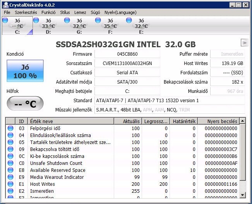This screenshot has height=204, width=252.
Task: Sort by the Érték neve column header
Action: pyautogui.click(x=71, y=121)
